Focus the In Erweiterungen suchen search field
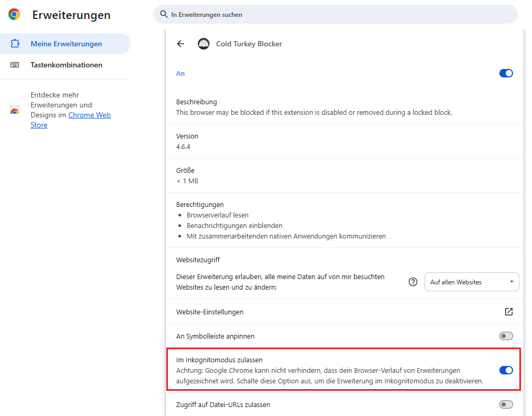The height and width of the screenshot is (416, 532). [x=337, y=15]
